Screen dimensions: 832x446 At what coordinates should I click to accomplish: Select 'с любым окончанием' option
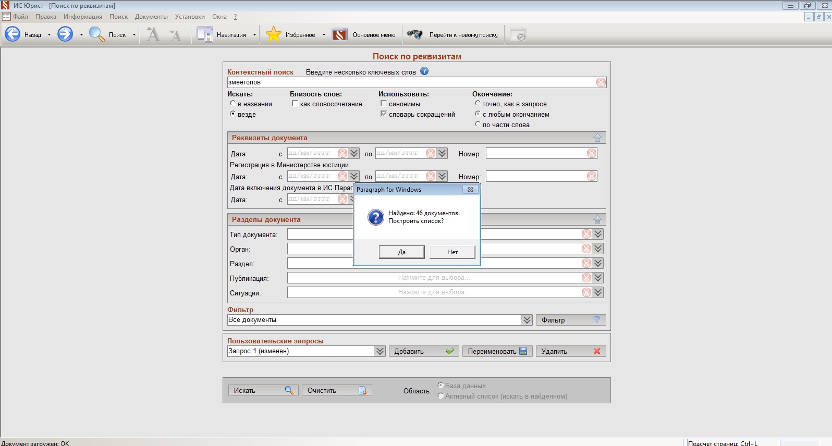click(x=478, y=114)
